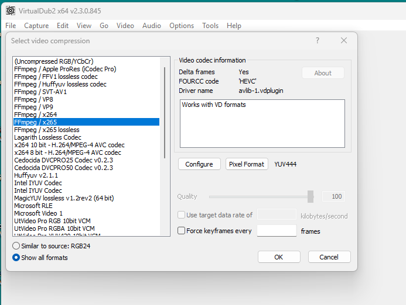Image resolution: width=406 pixels, height=305 pixels.
Task: Select FFmpeg / VP9 codec
Action: click(x=86, y=107)
